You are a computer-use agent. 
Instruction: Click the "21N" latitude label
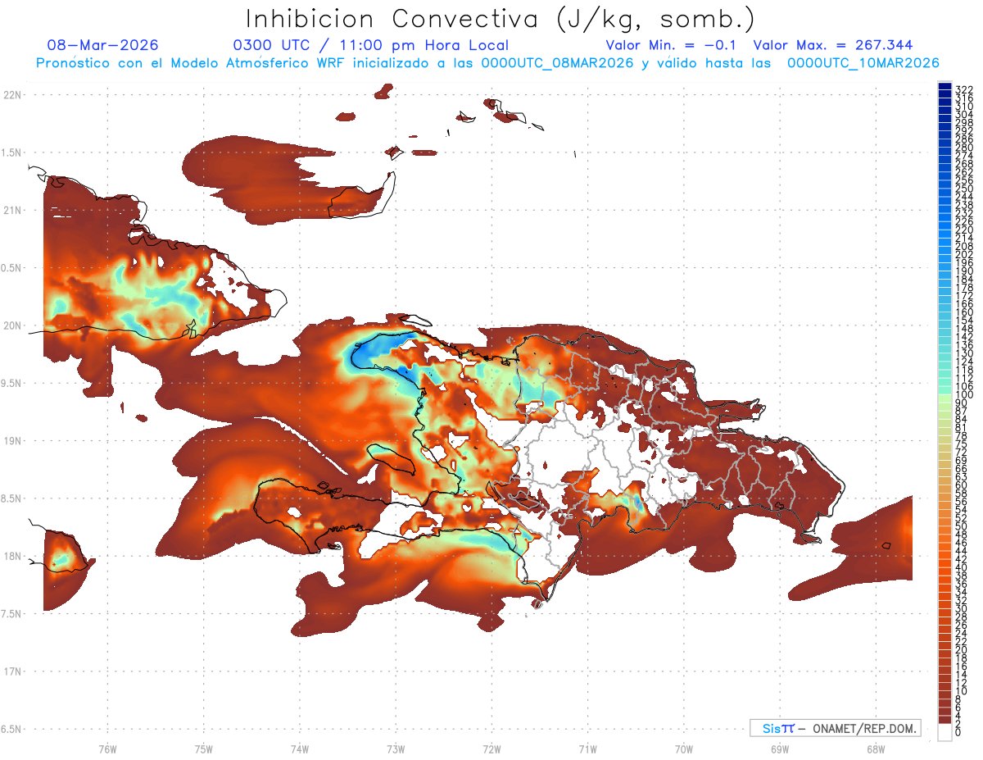click(13, 210)
